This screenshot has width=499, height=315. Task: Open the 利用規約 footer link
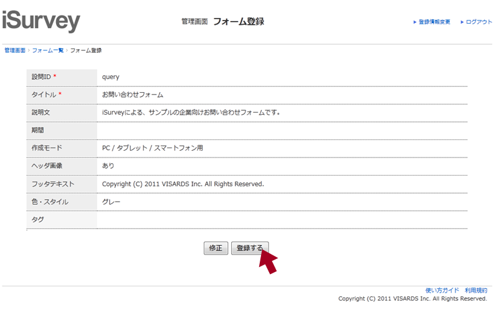pos(476,290)
